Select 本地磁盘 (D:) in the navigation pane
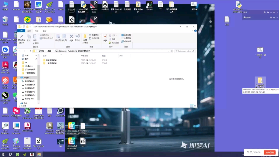Viewport: 279px width, 157px height. pyautogui.click(x=30, y=85)
